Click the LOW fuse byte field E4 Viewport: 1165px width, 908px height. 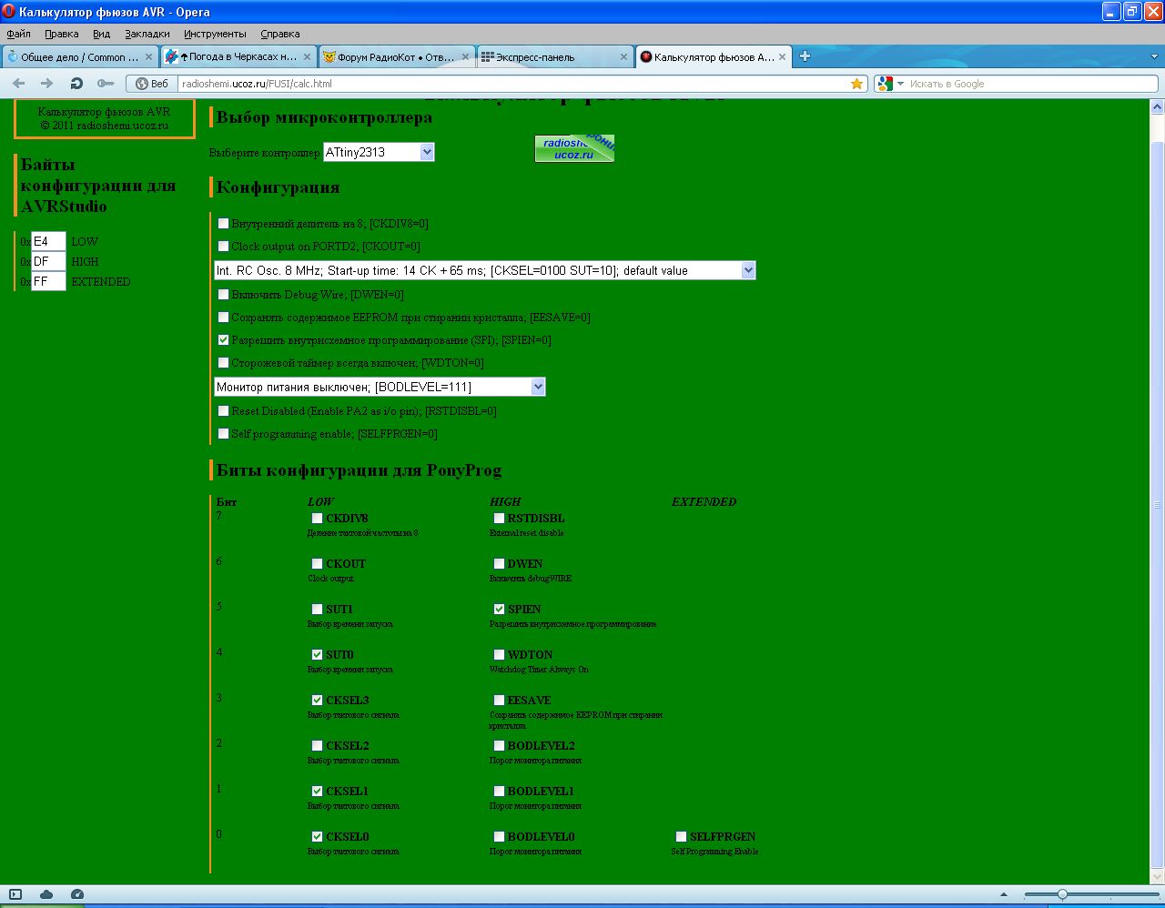[48, 242]
